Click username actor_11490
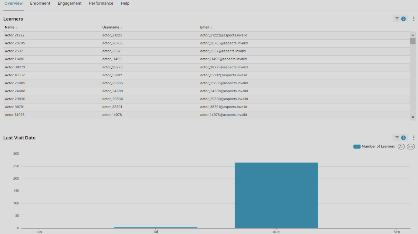Image resolution: width=418 pixels, height=234 pixels. (112, 59)
